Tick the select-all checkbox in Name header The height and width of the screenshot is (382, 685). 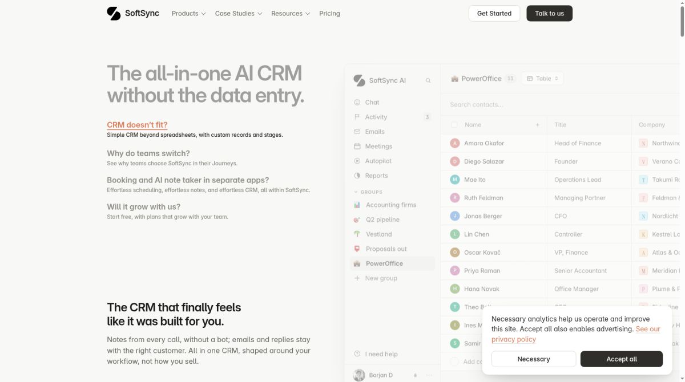pyautogui.click(x=454, y=125)
